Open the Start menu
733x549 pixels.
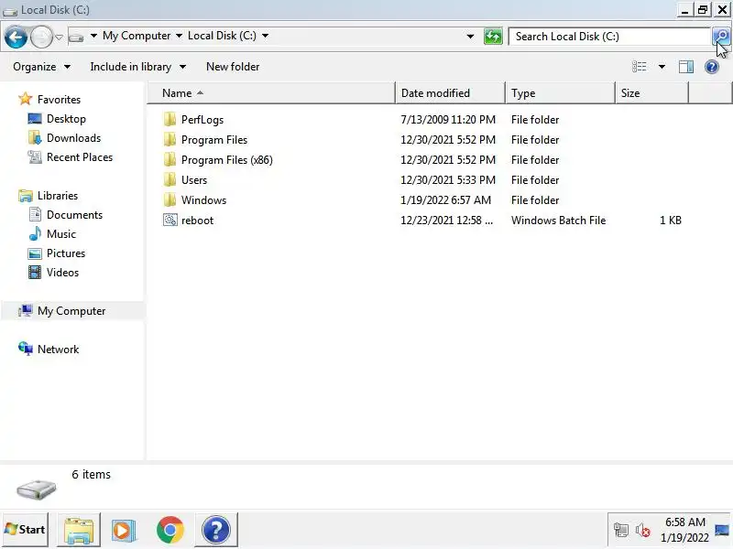coord(25,530)
